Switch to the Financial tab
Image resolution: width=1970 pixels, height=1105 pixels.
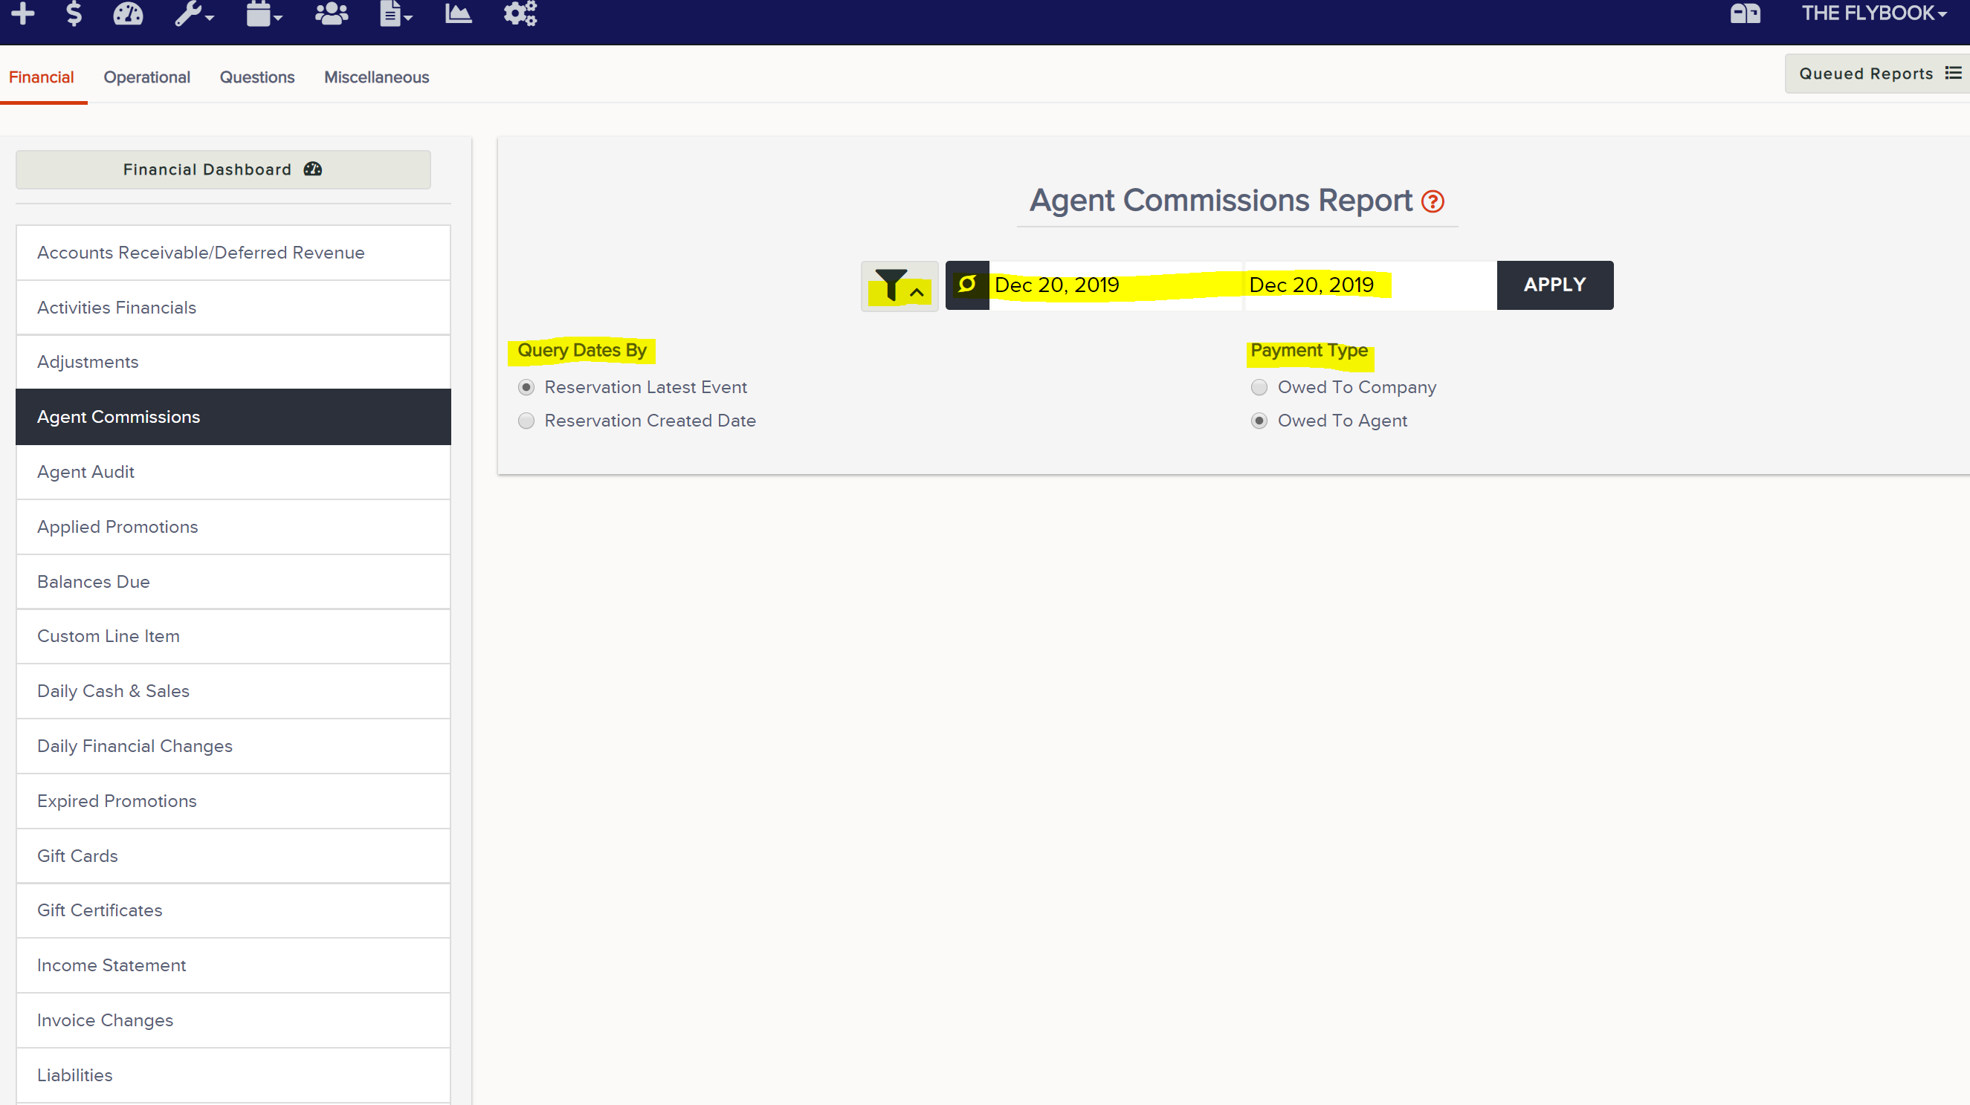tap(42, 77)
